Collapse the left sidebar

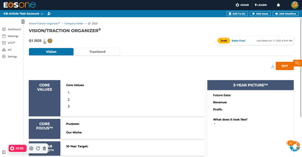pos(23,21)
